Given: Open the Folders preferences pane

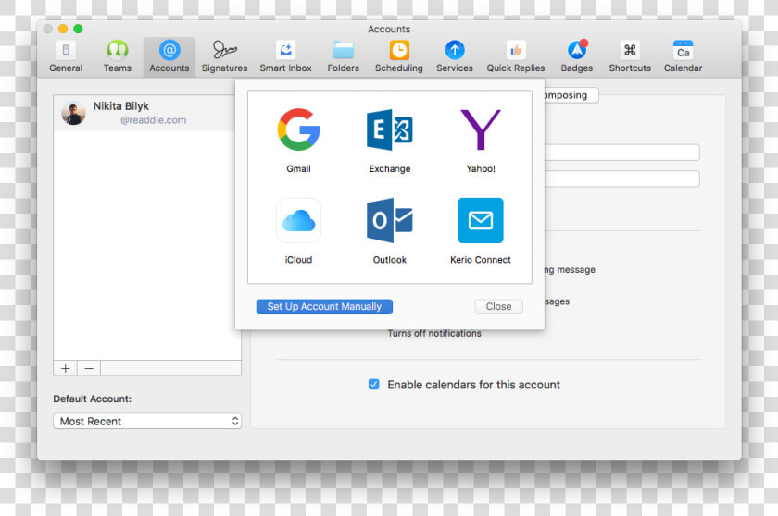Looking at the screenshot, I should click(343, 57).
